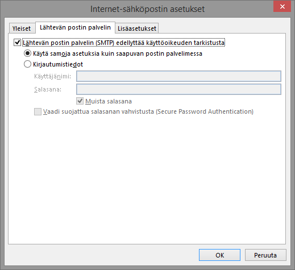Focus the Salasana password field
Screen dimensions: 295x270
point(178,89)
